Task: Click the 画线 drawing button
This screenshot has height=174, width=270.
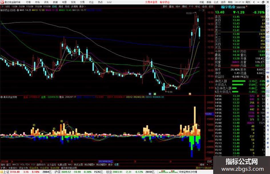Action: coord(184,6)
